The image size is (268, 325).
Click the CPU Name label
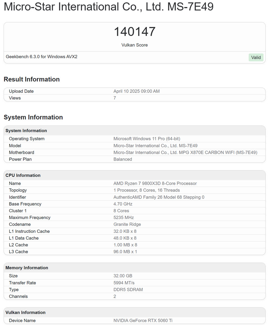coord(15,183)
